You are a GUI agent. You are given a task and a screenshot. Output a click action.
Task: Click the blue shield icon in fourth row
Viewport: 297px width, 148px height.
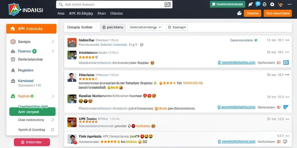(x=286, y=107)
